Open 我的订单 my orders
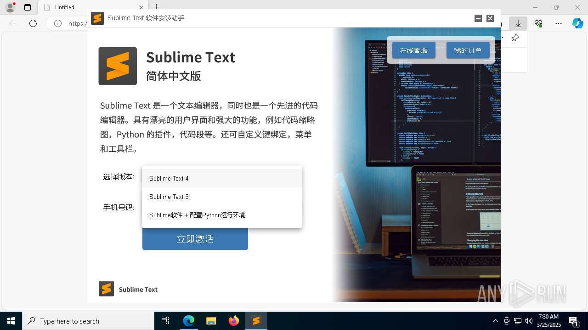 (468, 50)
